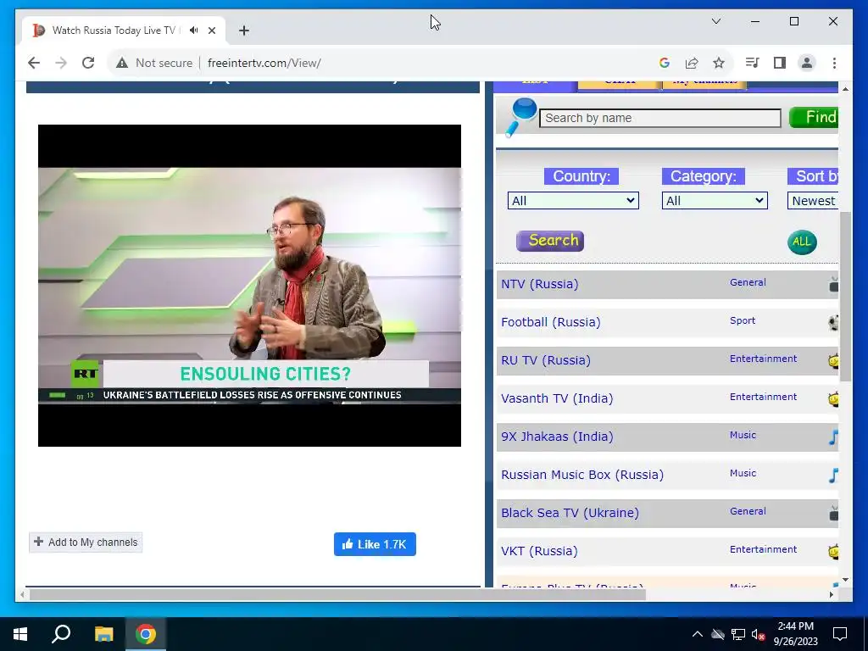Bookmark this page with the star
868x651 pixels.
click(719, 63)
